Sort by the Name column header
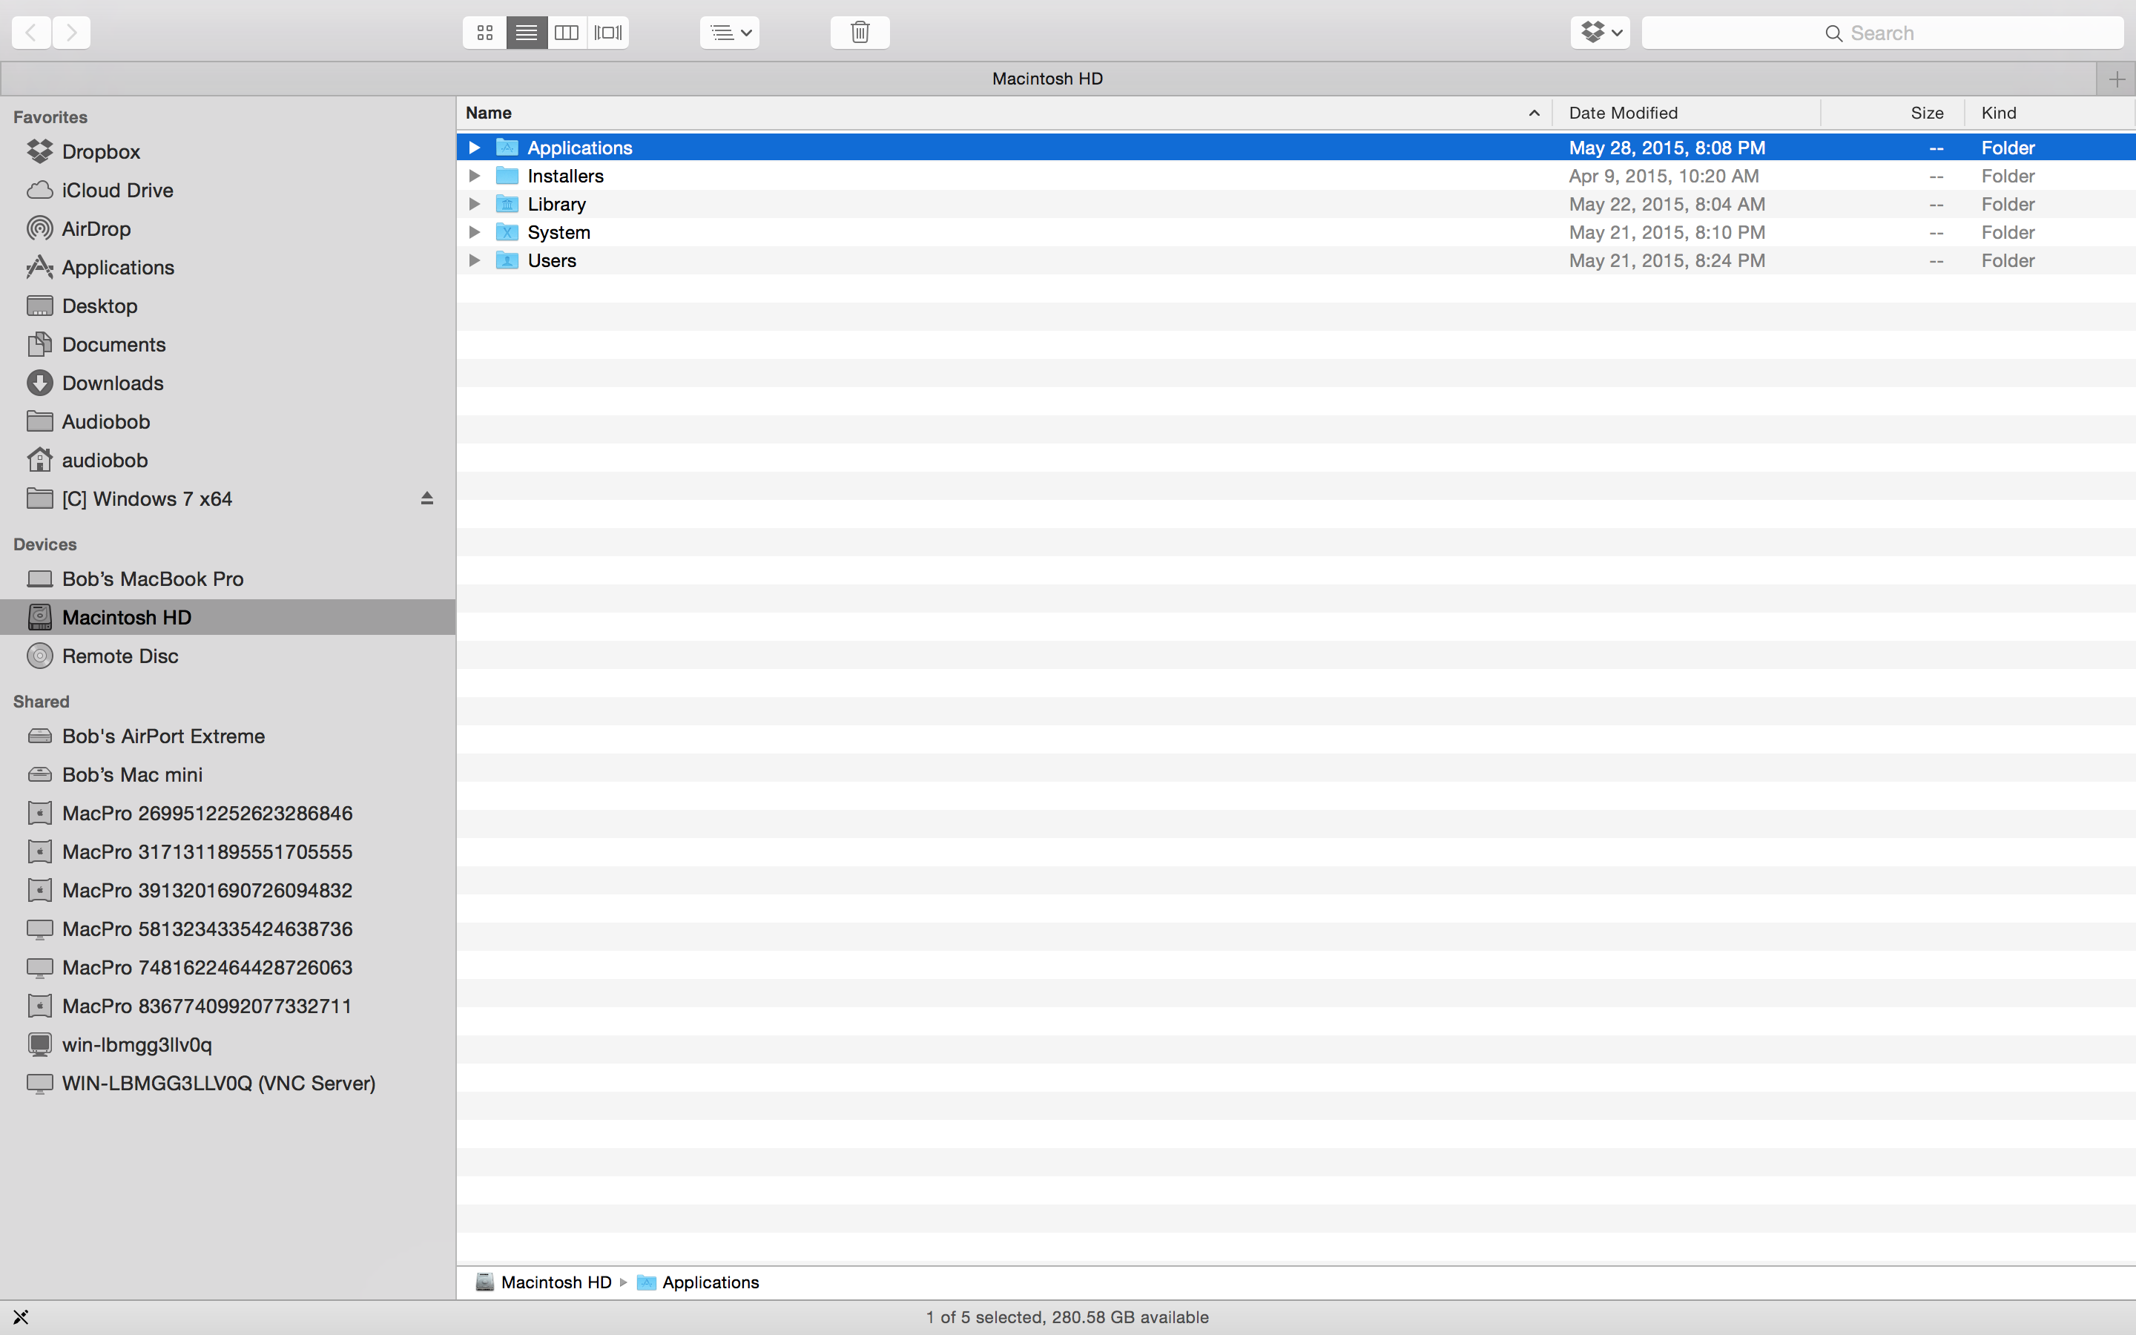Image resolution: width=2136 pixels, height=1335 pixels. click(1004, 113)
